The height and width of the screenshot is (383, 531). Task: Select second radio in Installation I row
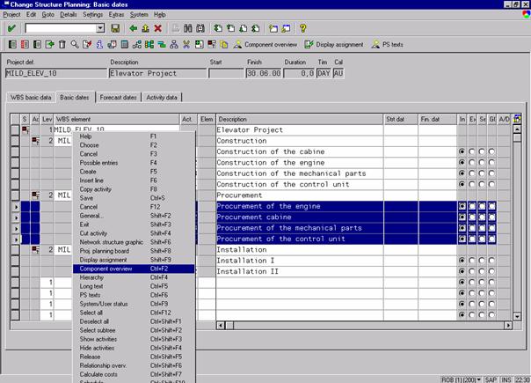[x=472, y=261]
